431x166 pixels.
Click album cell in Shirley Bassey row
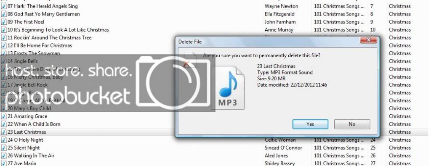click(339, 163)
